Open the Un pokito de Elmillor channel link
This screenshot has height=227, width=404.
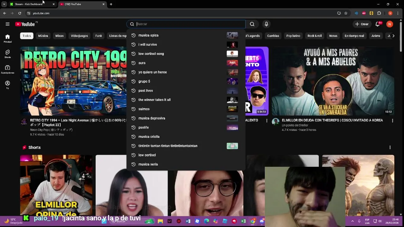(x=295, y=125)
